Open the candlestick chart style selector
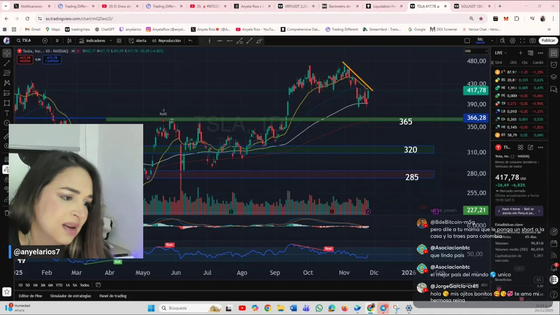 click(69, 41)
